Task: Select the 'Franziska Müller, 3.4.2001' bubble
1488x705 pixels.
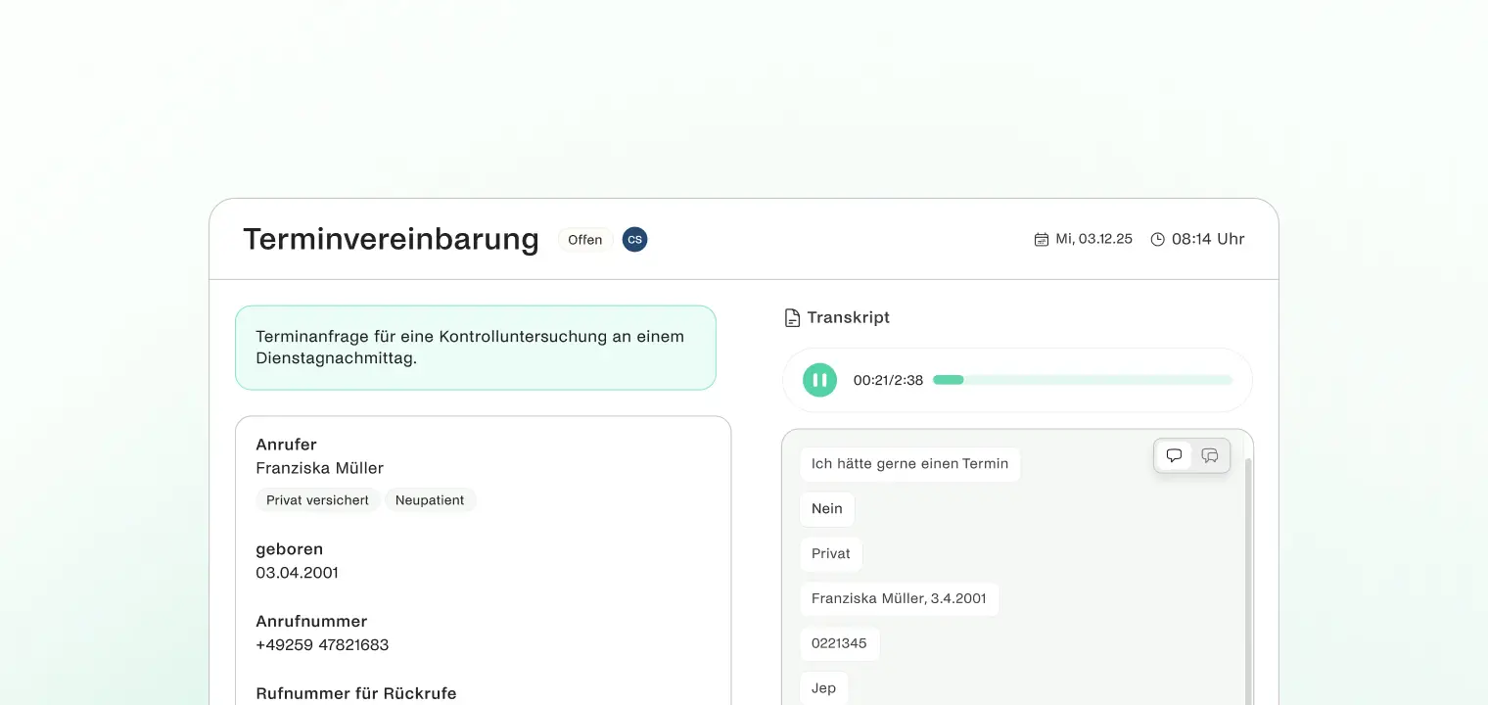Action: (899, 598)
